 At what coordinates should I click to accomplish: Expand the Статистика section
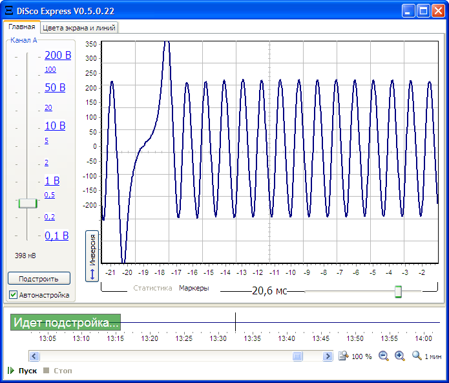152,288
